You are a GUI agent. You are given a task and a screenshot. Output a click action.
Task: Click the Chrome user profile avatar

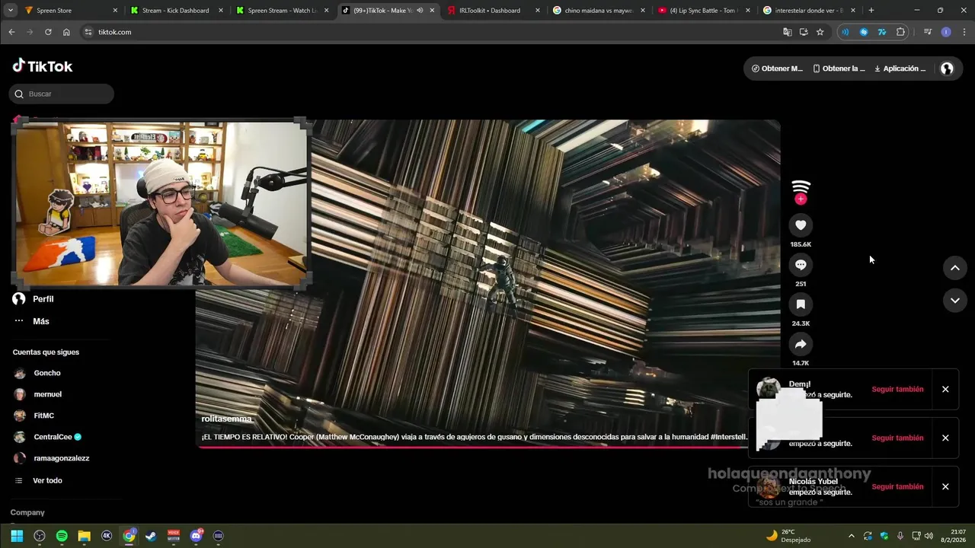point(946,32)
